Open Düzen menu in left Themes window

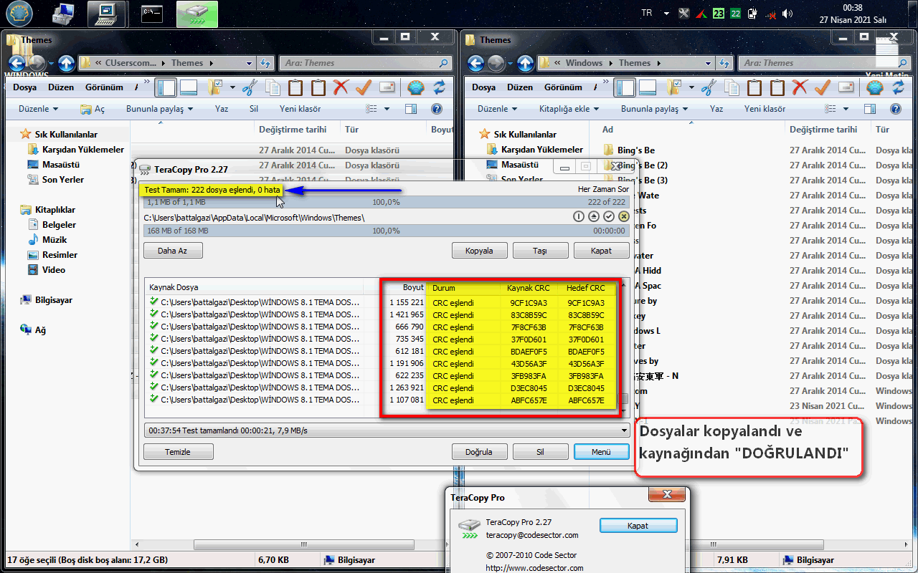coord(61,87)
